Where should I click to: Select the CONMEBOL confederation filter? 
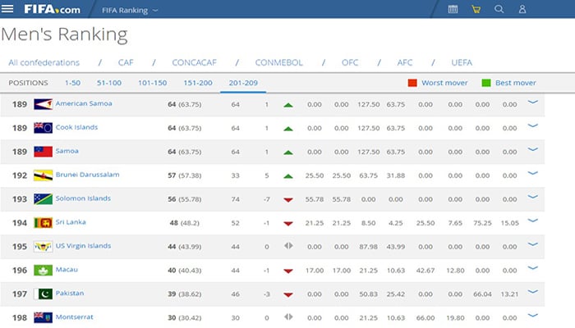(x=279, y=62)
